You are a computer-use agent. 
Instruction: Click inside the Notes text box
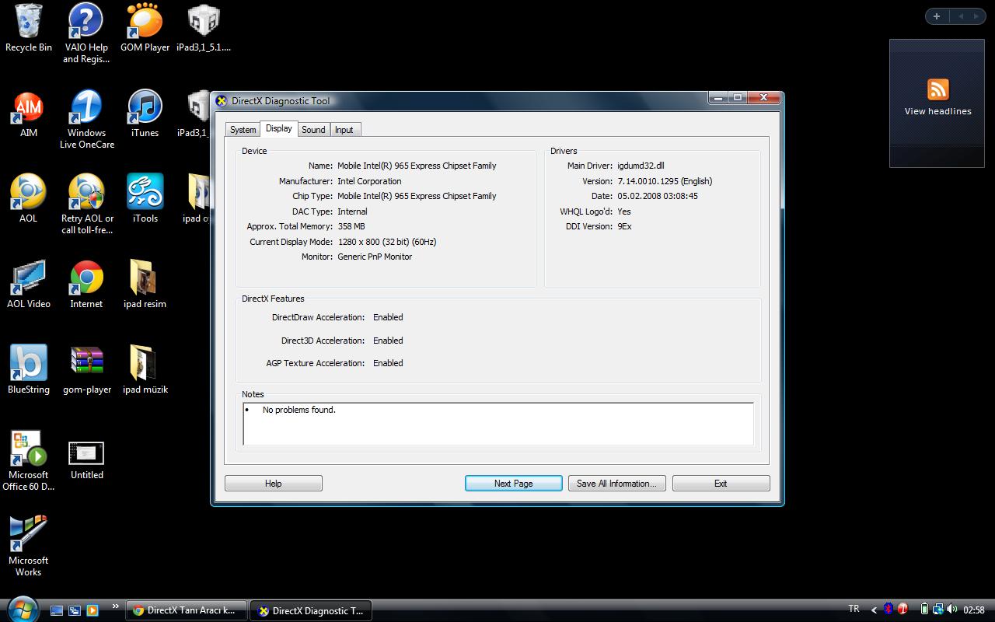coord(498,424)
